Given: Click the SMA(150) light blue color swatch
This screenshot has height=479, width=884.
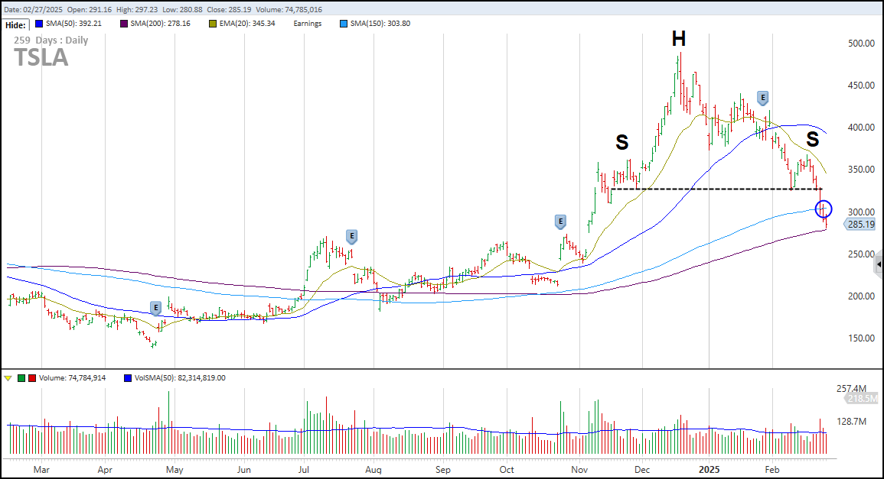Looking at the screenshot, I should [344, 24].
